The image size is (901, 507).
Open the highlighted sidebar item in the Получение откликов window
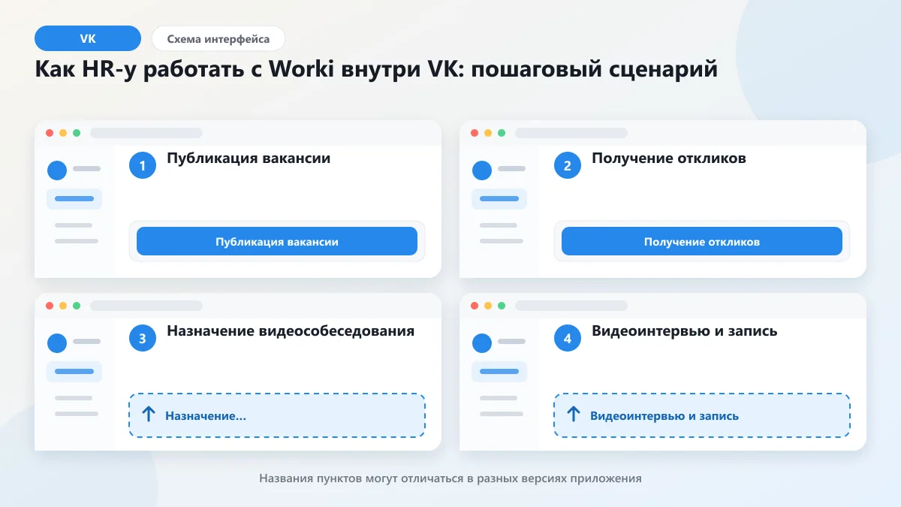499,199
